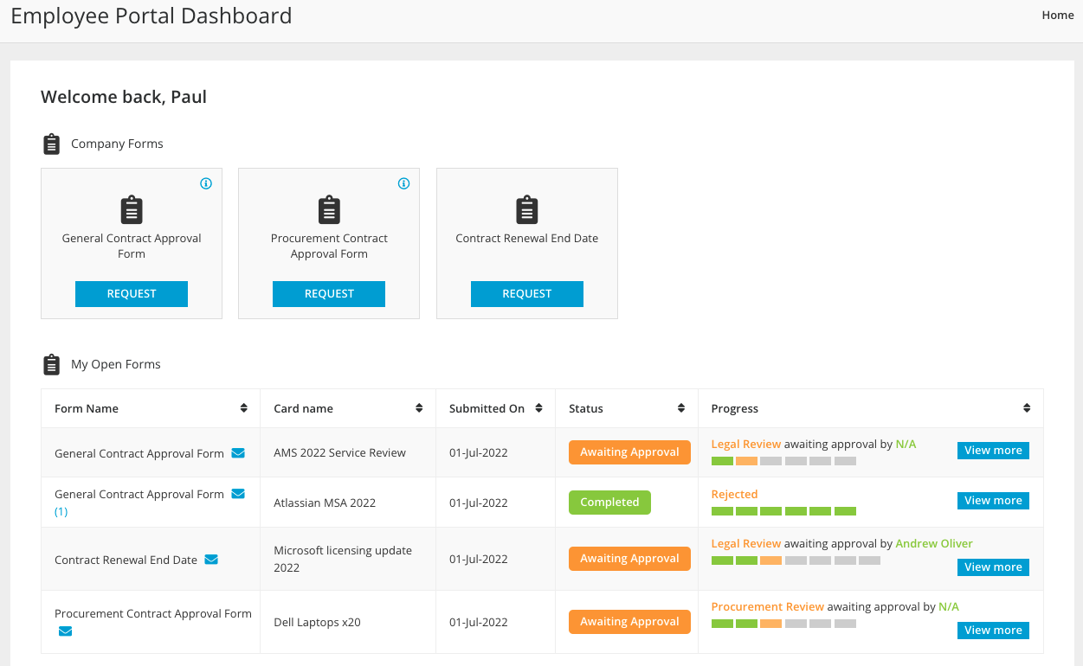The width and height of the screenshot is (1083, 666).
Task: View more for AMS 2022 Service Review
Action: click(x=993, y=451)
